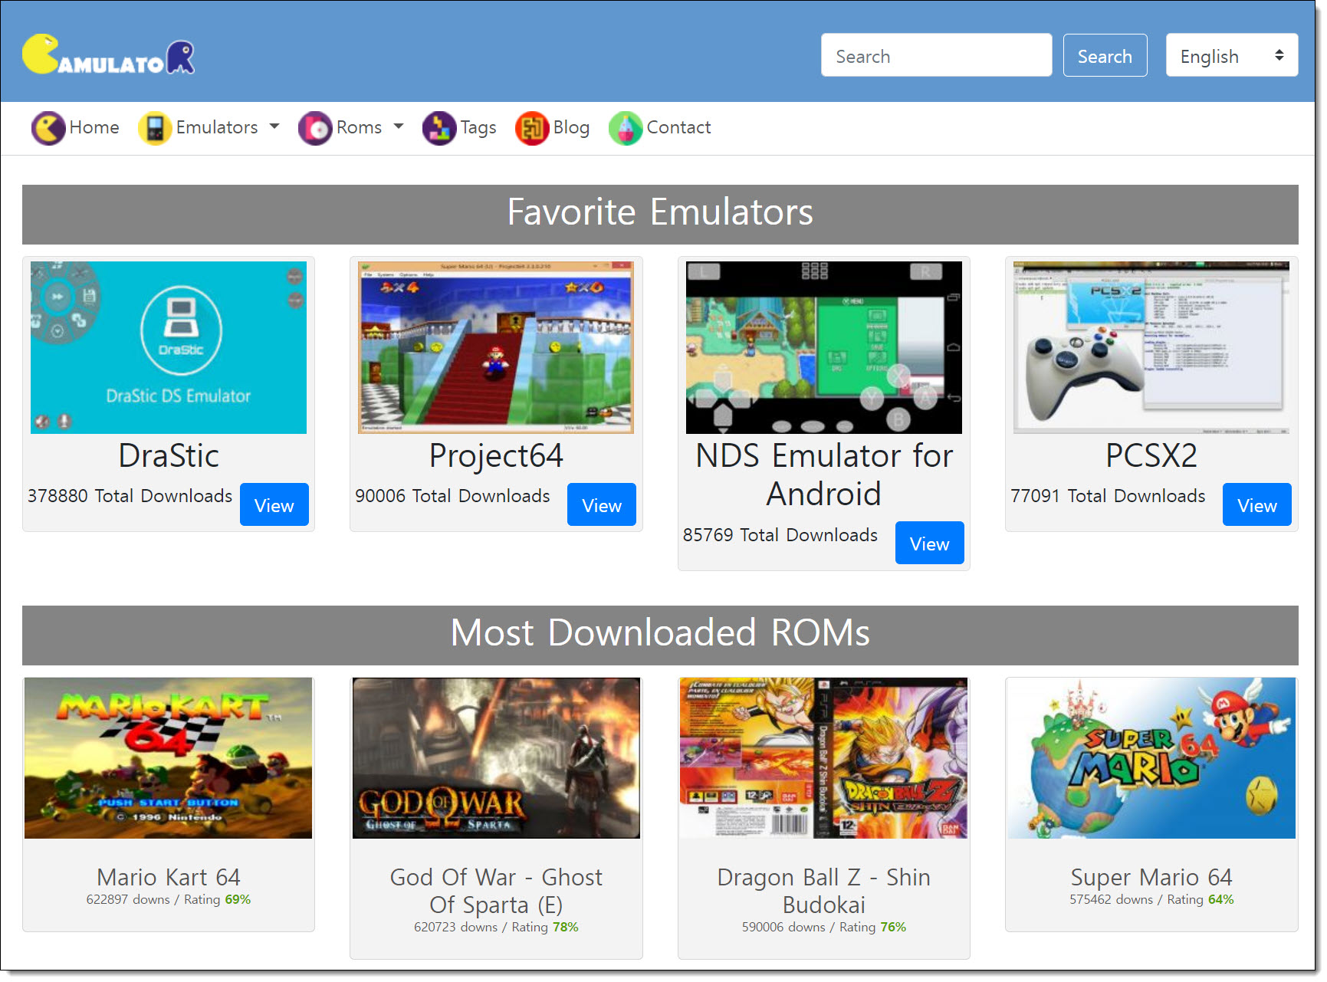Click the NDS Emulator for Android title
The height and width of the screenshot is (982, 1327).
824,475
